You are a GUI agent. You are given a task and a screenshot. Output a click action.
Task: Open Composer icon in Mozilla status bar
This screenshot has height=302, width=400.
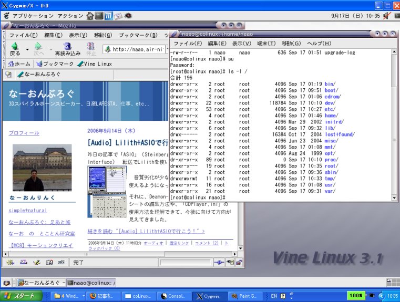pyautogui.click(x=36, y=262)
